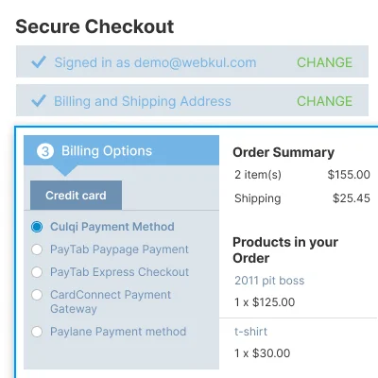Click the Secure Checkout page title
378x378 pixels.
(x=94, y=26)
